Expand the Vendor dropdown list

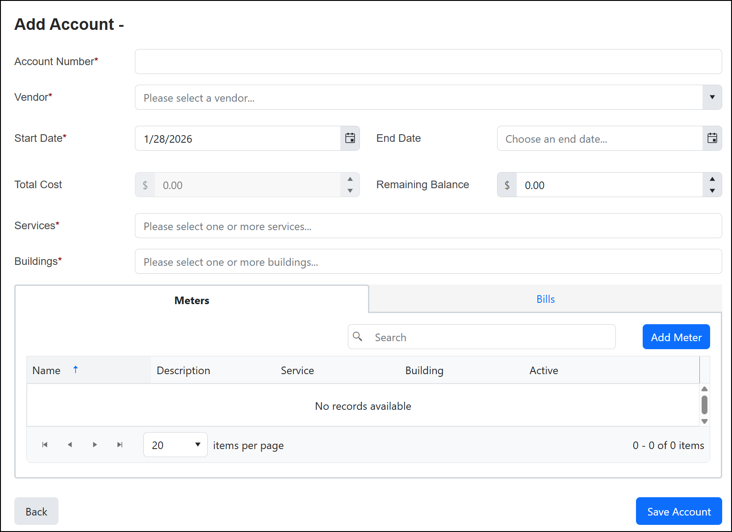click(x=712, y=97)
